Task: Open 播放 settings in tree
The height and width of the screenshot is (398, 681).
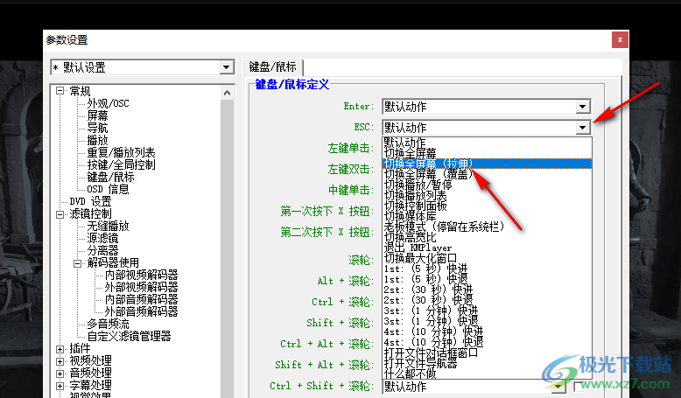Action: tap(97, 140)
